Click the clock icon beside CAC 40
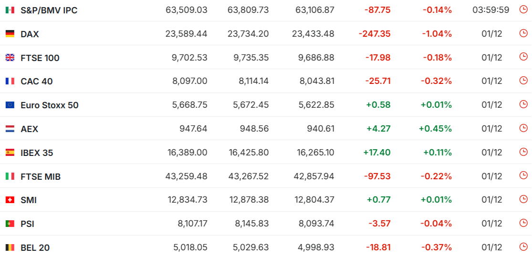The image size is (532, 256). point(523,81)
